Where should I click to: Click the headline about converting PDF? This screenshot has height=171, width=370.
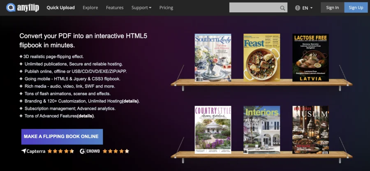(x=83, y=41)
